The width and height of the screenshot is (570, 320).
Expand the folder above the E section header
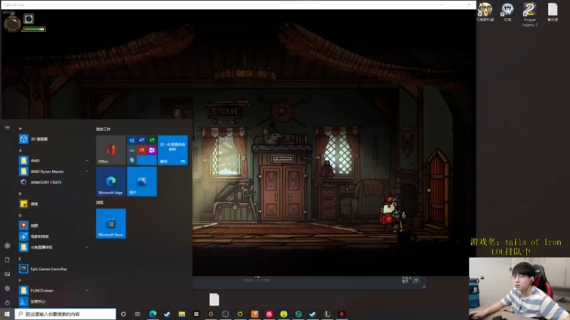pyautogui.click(x=87, y=247)
